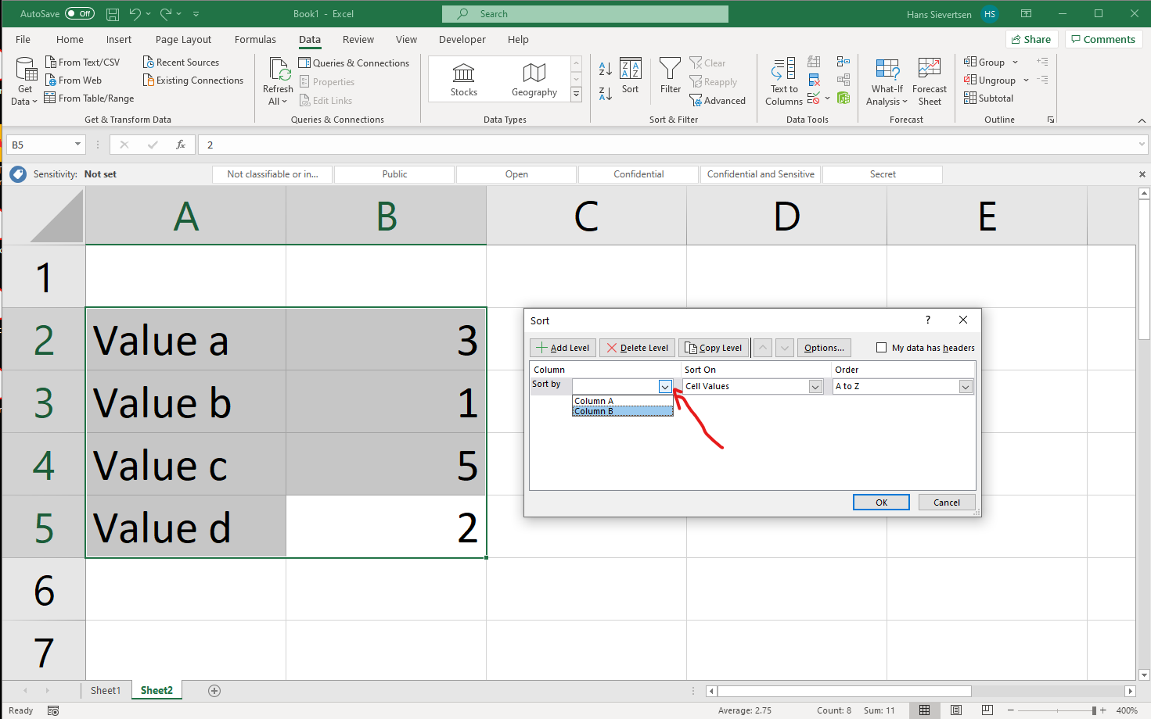The height and width of the screenshot is (719, 1151).
Task: Expand the Sort by column dropdown
Action: tap(664, 387)
